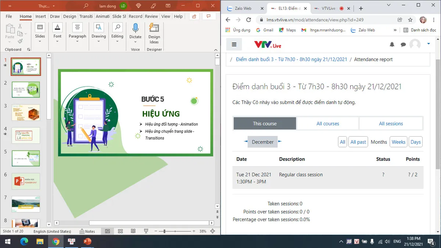The width and height of the screenshot is (441, 248).
Task: Open the messages icon on VTV Live page
Action: (403, 44)
